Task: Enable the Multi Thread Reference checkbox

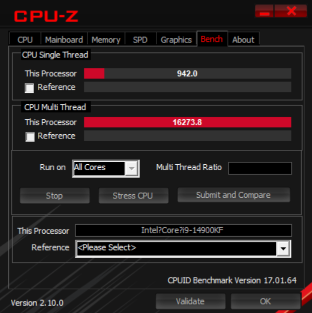Action: point(30,137)
